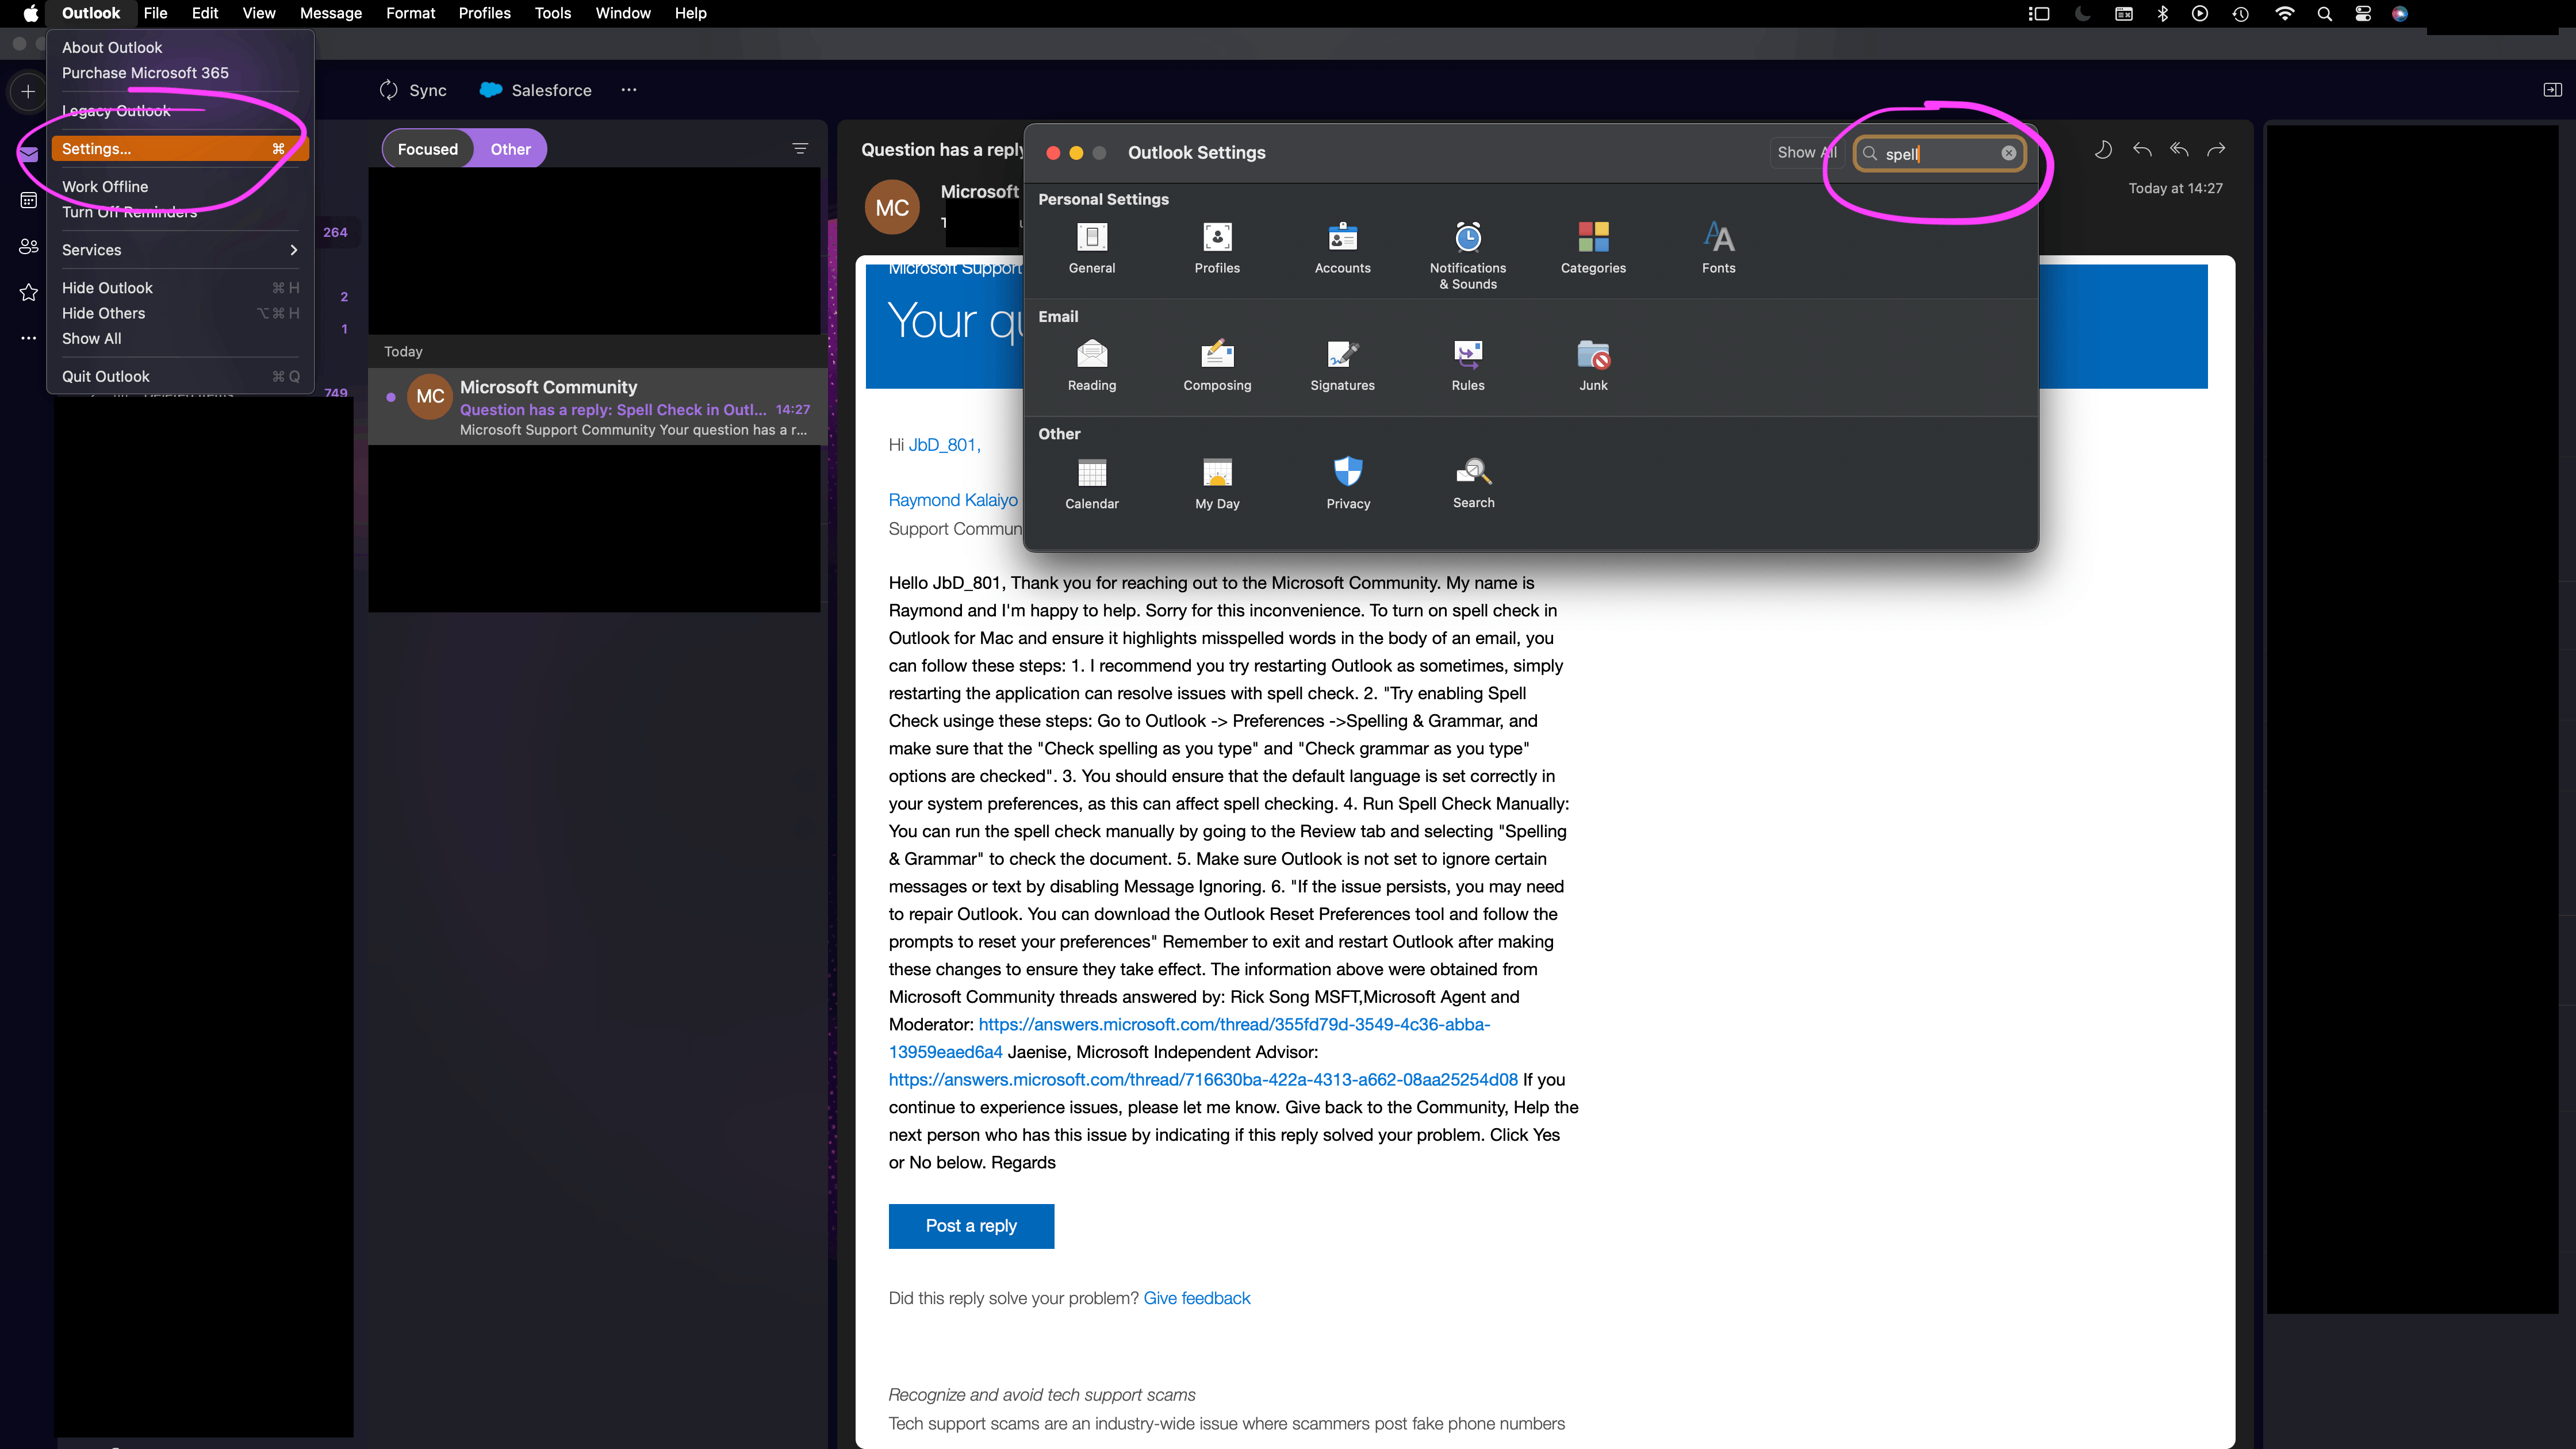Open Favorites star in sidebar
Image resolution: width=2576 pixels, height=1449 pixels.
coord(28,292)
